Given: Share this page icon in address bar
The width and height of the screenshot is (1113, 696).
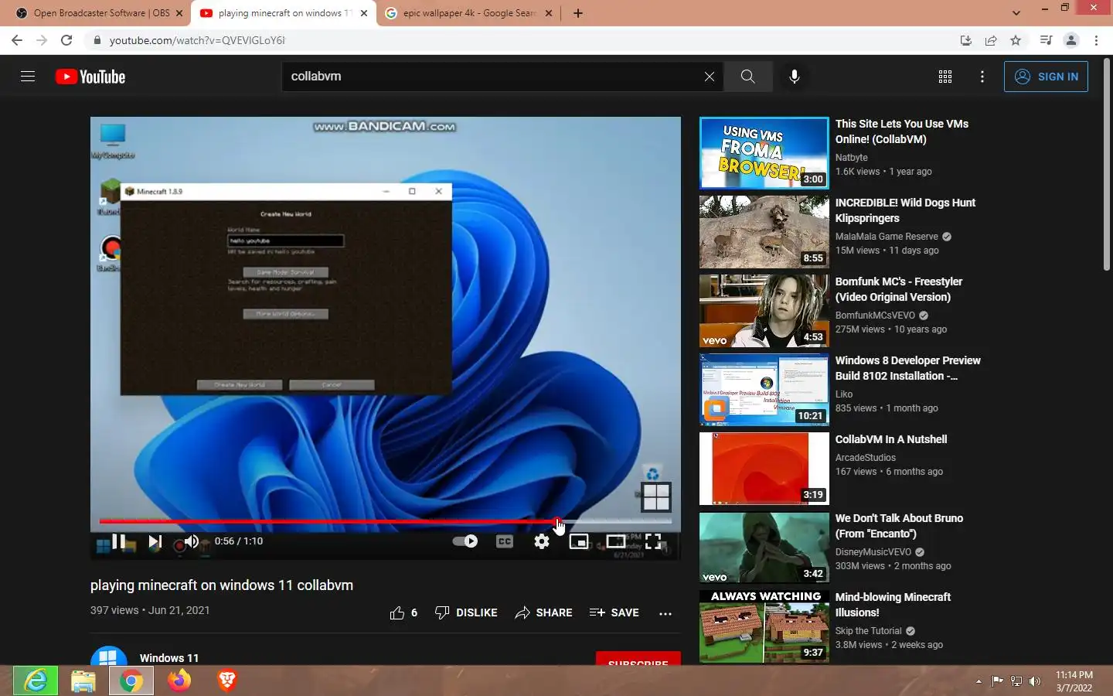Looking at the screenshot, I should 991,40.
